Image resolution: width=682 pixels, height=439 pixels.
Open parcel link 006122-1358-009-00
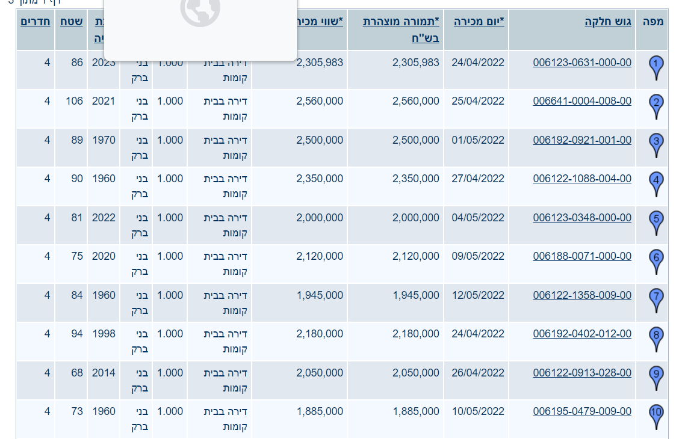(x=582, y=295)
